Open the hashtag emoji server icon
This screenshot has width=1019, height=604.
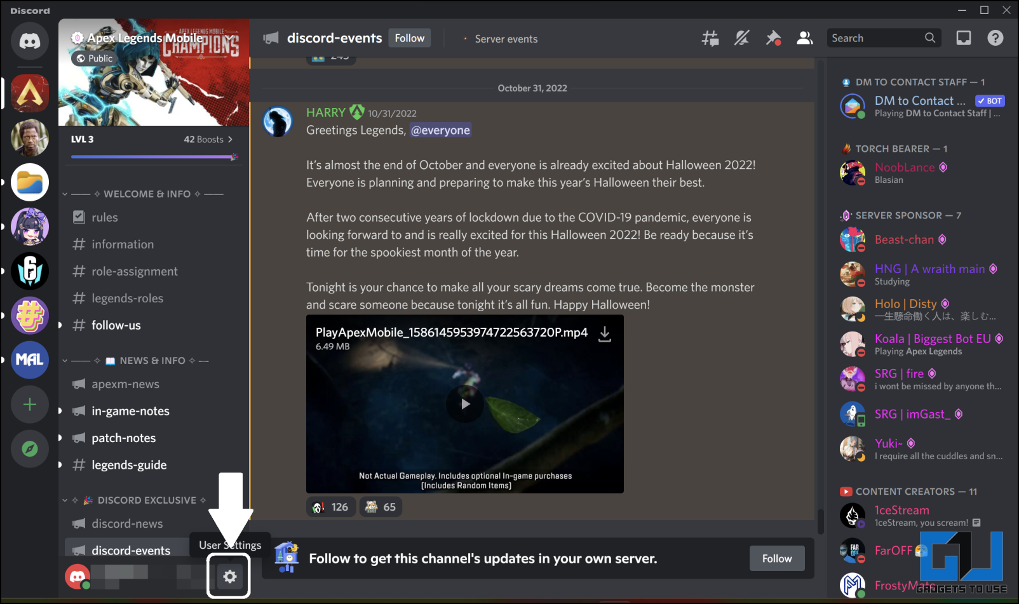(x=30, y=316)
